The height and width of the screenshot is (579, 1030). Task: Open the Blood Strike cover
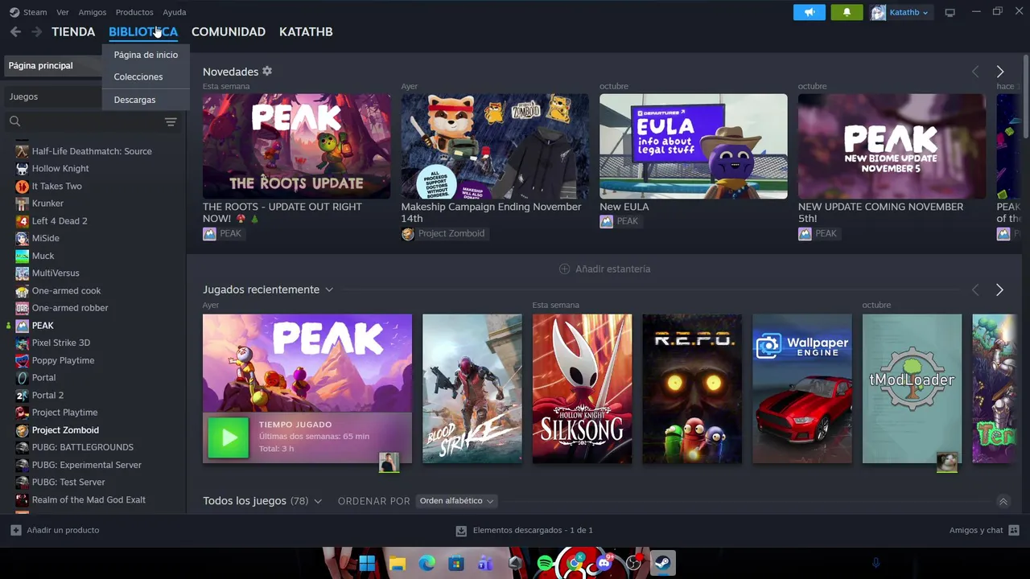[x=472, y=388]
